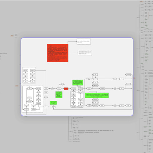The image size is (153, 153).
Task: Select orange mind map node left of flowchart middle
Action: point(17,86)
